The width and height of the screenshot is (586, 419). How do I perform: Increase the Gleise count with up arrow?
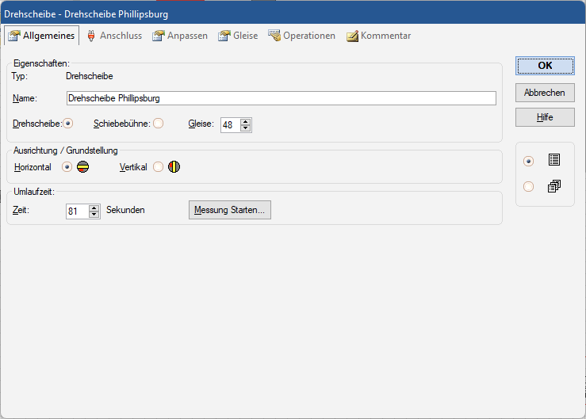click(x=246, y=121)
